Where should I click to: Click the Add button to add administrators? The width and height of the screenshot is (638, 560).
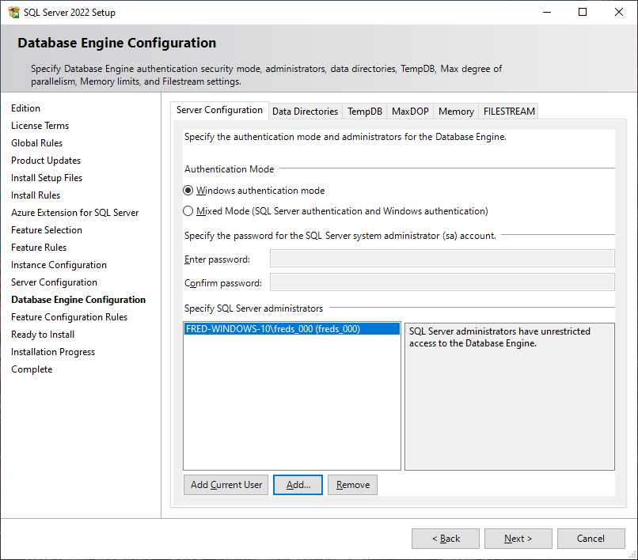pos(298,484)
